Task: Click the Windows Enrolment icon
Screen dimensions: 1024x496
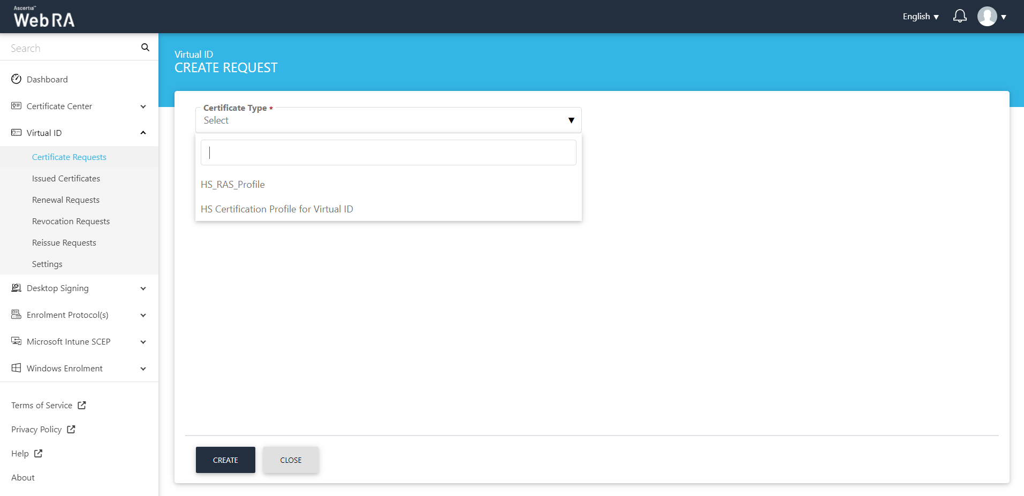Action: [x=16, y=368]
